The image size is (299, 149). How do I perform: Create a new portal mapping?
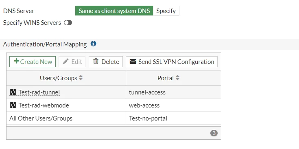tap(33, 61)
